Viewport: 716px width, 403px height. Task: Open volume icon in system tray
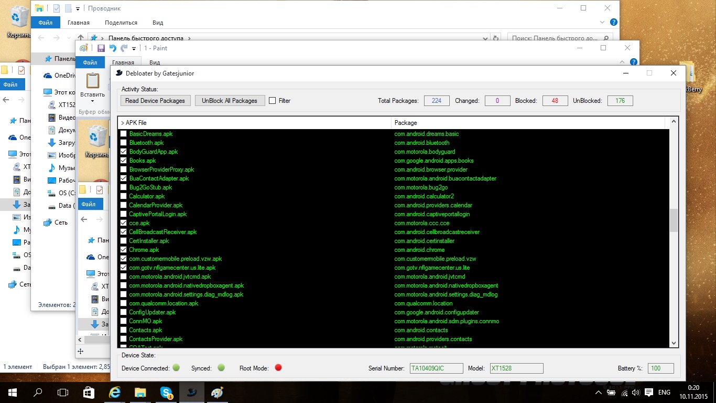coord(636,393)
